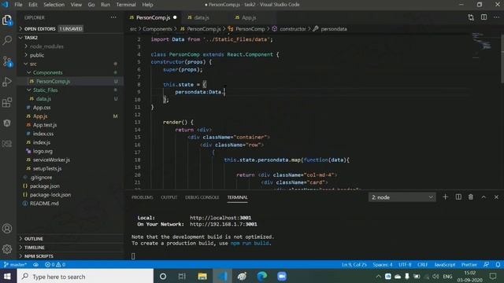The height and width of the screenshot is (283, 504).
Task: Select the terminal dropdown showing 2: node
Action: coord(402,197)
